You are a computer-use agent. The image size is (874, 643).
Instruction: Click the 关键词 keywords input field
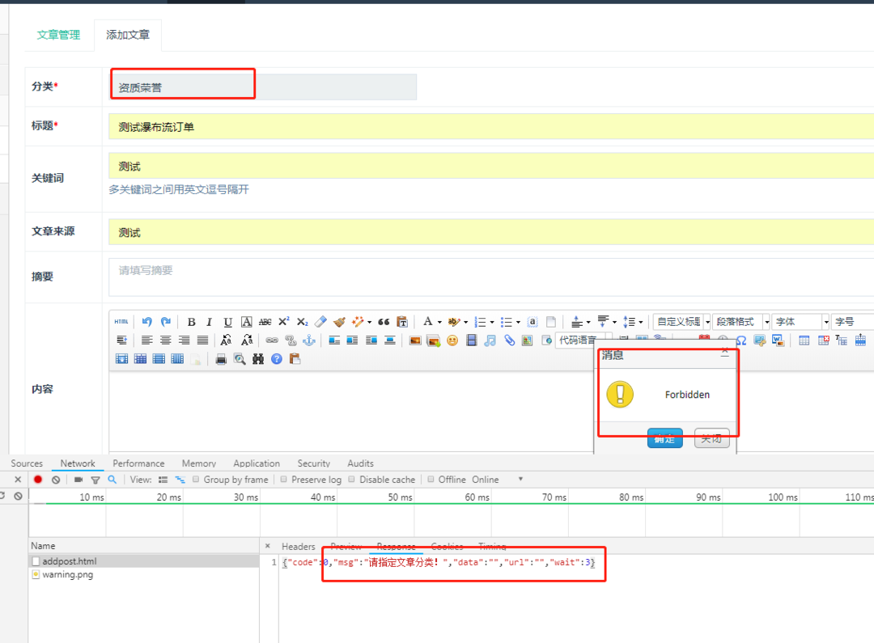pyautogui.click(x=491, y=166)
